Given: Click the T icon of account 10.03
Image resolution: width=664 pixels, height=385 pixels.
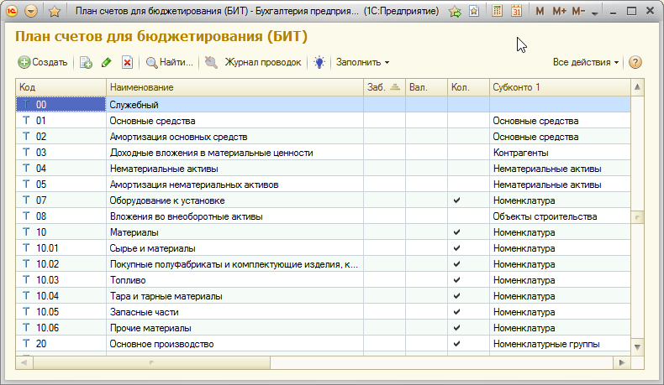Looking at the screenshot, I should point(26,280).
